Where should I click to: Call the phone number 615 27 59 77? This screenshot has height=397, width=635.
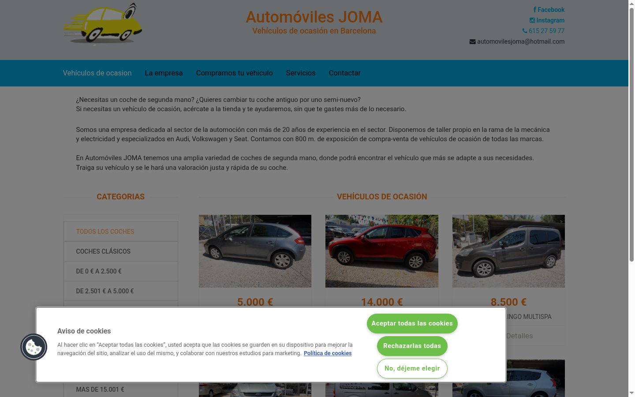point(543,31)
